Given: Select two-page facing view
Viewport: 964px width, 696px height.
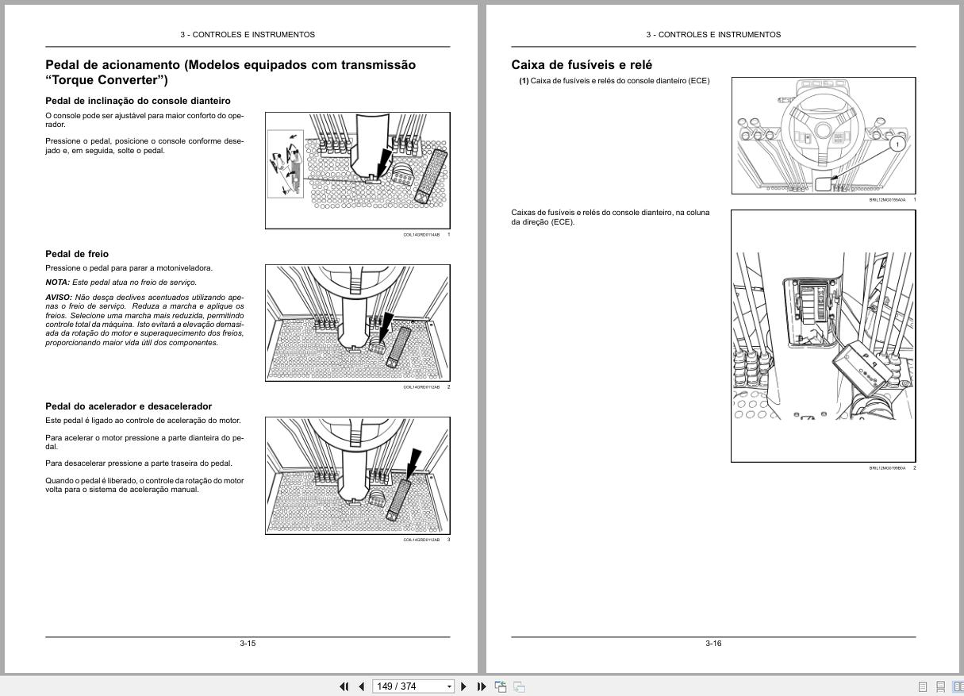Looking at the screenshot, I should (x=958, y=686).
